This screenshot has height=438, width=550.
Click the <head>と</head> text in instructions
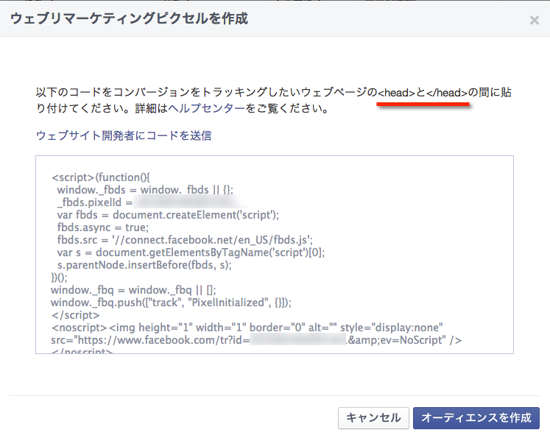pyautogui.click(x=423, y=93)
